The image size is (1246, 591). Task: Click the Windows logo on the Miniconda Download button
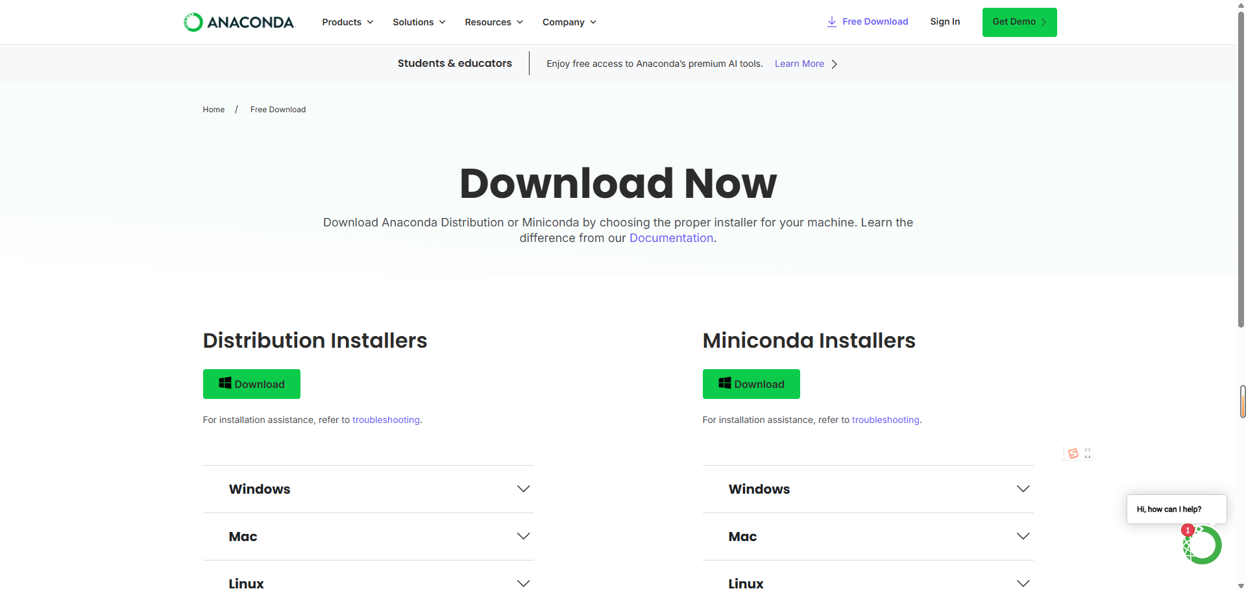[x=725, y=383]
